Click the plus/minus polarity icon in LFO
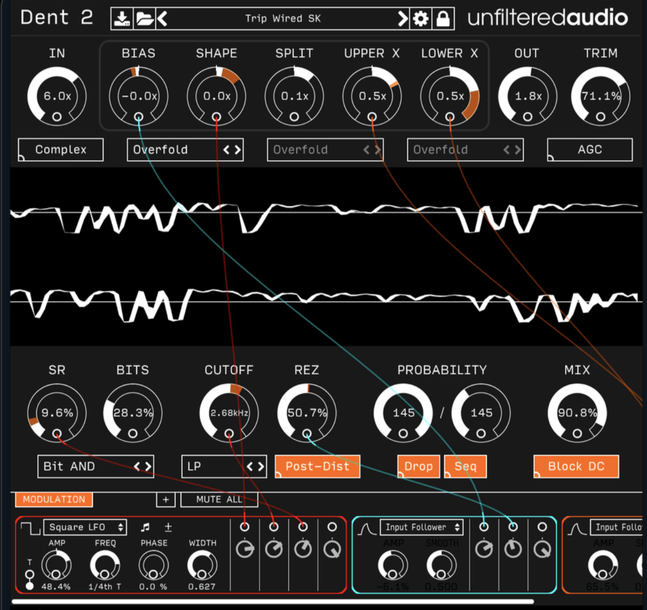This screenshot has height=610, width=647. 168,527
